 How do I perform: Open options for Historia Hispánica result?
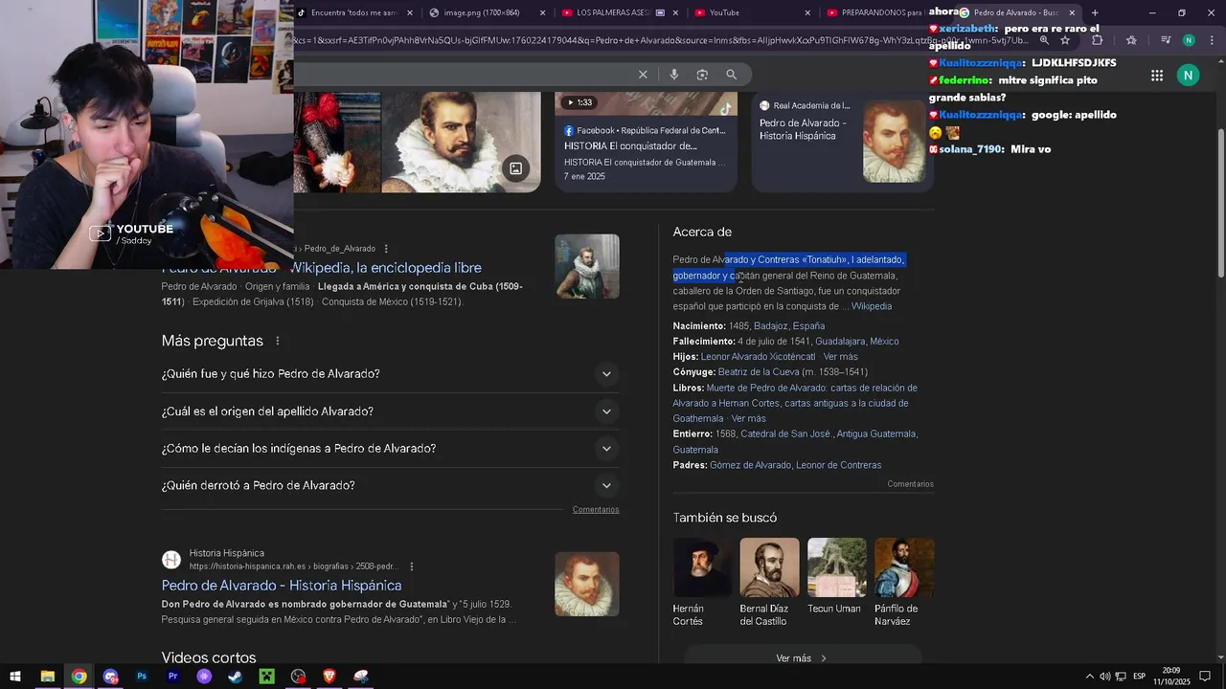click(412, 567)
